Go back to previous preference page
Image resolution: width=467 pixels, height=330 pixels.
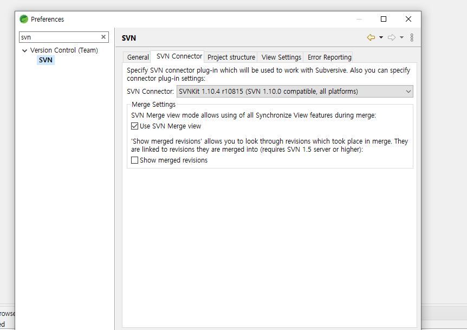371,37
